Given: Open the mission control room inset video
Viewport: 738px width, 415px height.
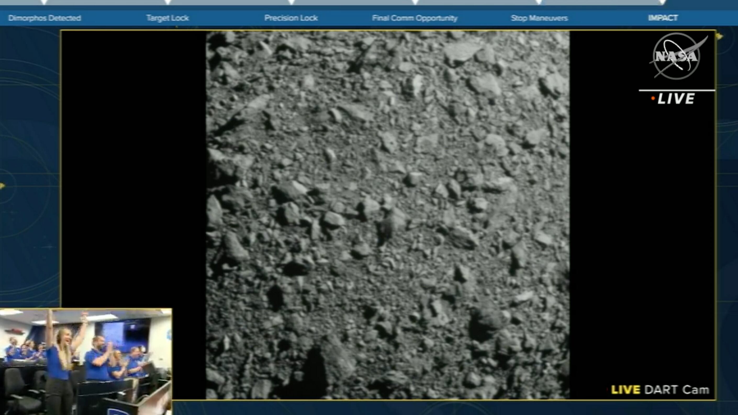Looking at the screenshot, I should tap(86, 361).
